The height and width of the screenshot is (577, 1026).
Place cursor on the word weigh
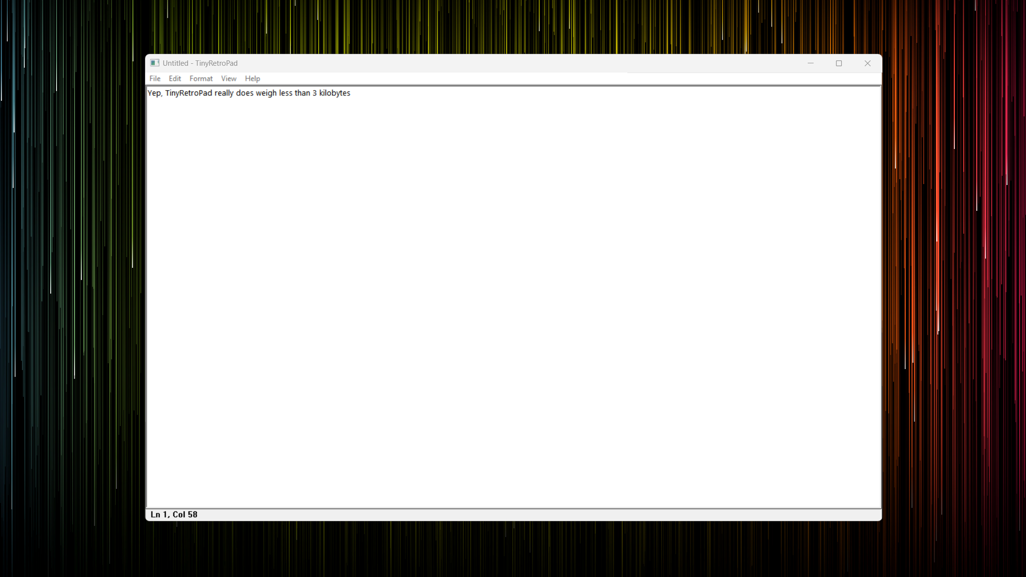pyautogui.click(x=266, y=93)
